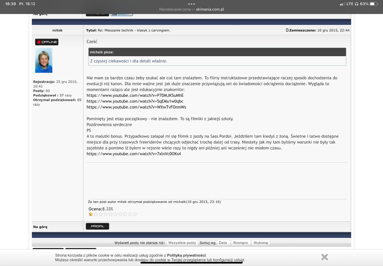Click the small post icon beside Zamieszczono

click(287, 30)
